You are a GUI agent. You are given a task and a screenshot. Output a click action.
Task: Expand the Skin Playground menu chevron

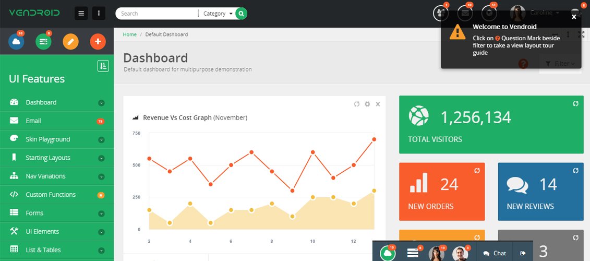(x=101, y=140)
